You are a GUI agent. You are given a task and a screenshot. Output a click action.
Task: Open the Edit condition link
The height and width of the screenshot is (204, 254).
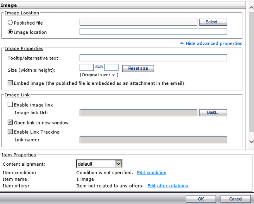(x=152, y=173)
